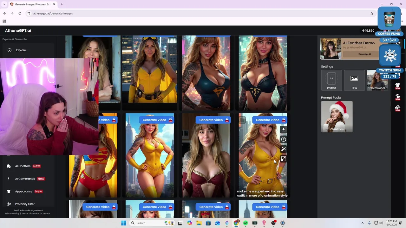Screen dimensions: 406x228
Task: Download the hovered yellow superhero image
Action: [x=284, y=129]
